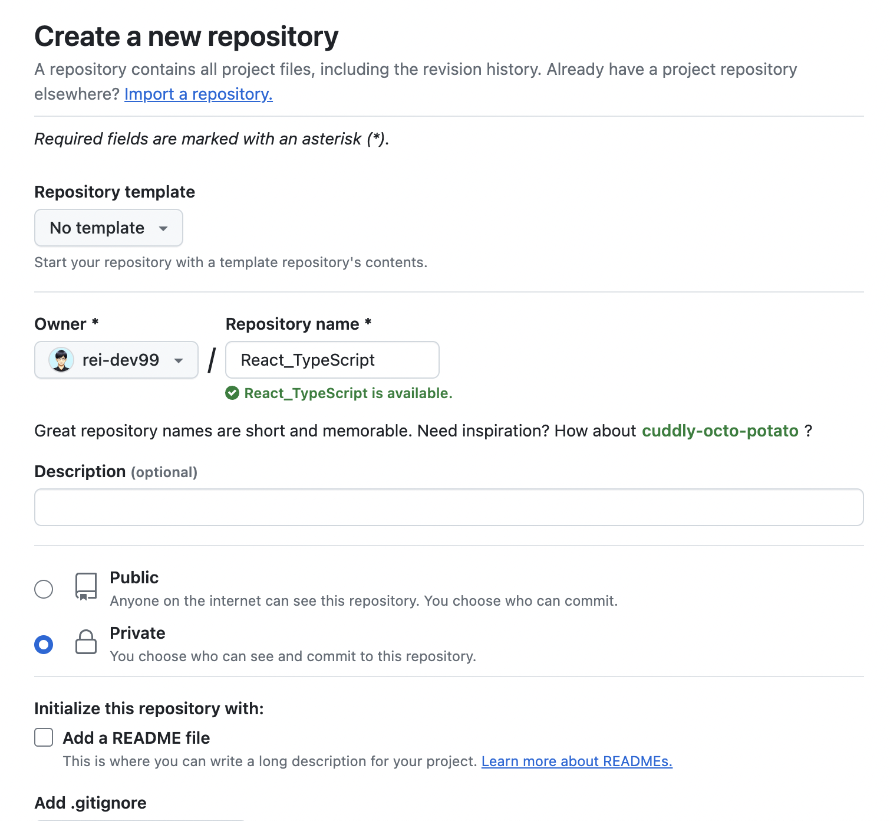Click the Create a new repository heading
The width and height of the screenshot is (890, 821).
[x=186, y=37]
